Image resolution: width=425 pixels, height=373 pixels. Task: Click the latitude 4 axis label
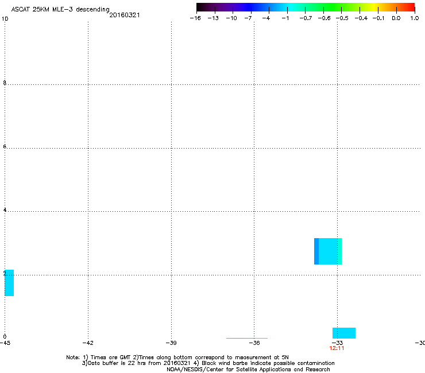pos(5,209)
